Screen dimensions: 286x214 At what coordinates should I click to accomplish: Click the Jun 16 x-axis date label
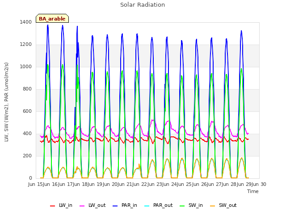[51, 184]
